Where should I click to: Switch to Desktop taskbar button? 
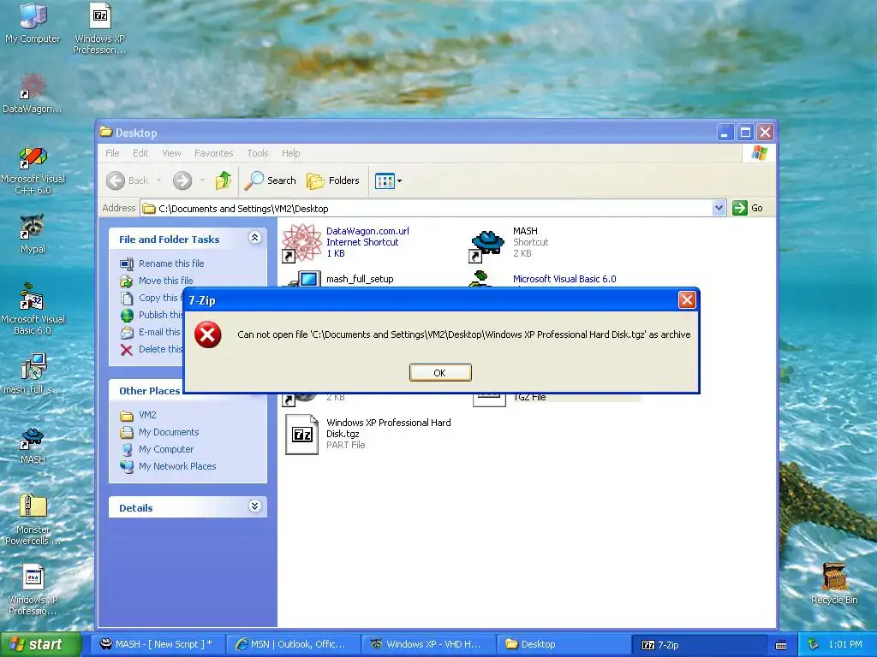(563, 644)
